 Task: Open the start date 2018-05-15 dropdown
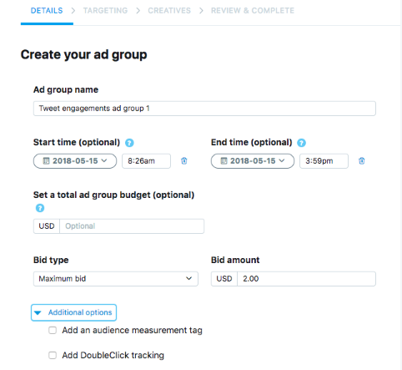coord(75,161)
